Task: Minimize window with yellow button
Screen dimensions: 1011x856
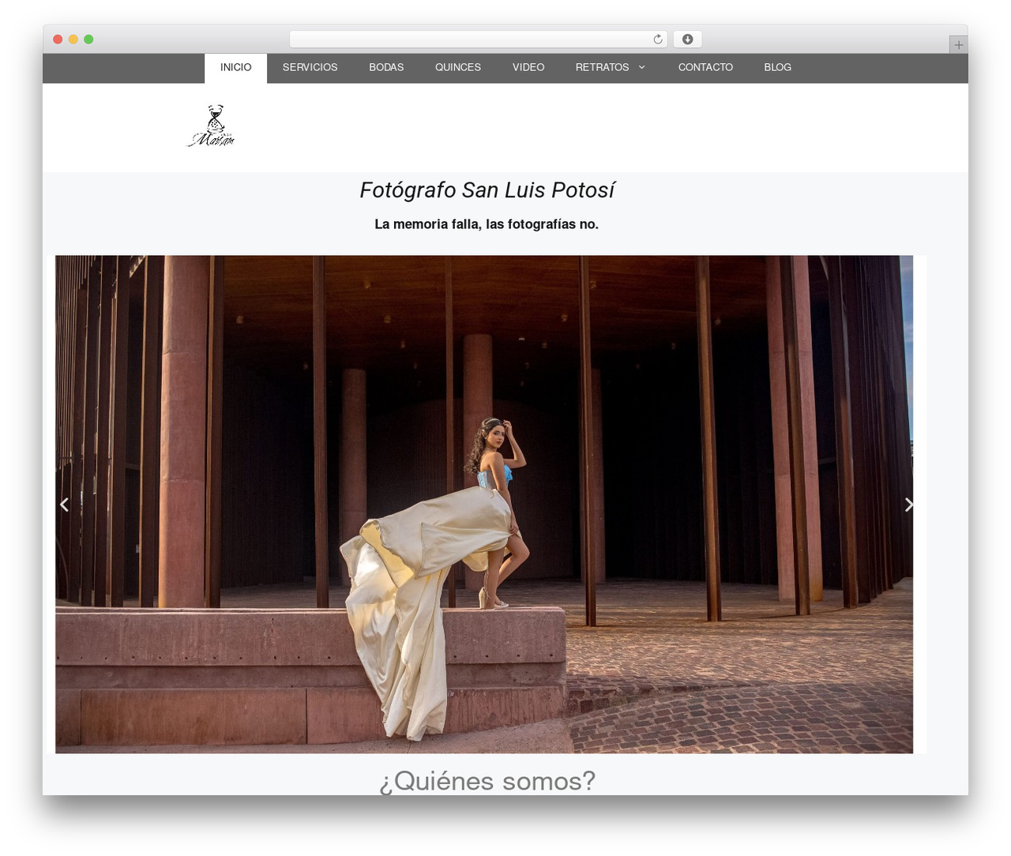Action: [x=73, y=39]
